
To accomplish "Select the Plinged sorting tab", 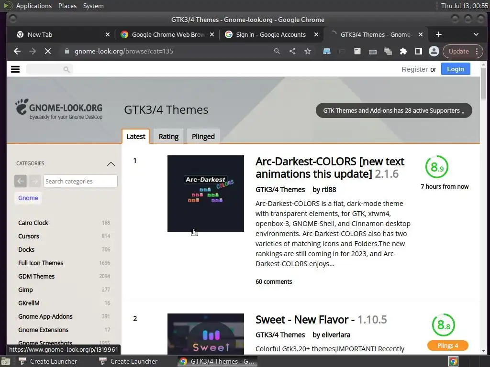I will (203, 136).
